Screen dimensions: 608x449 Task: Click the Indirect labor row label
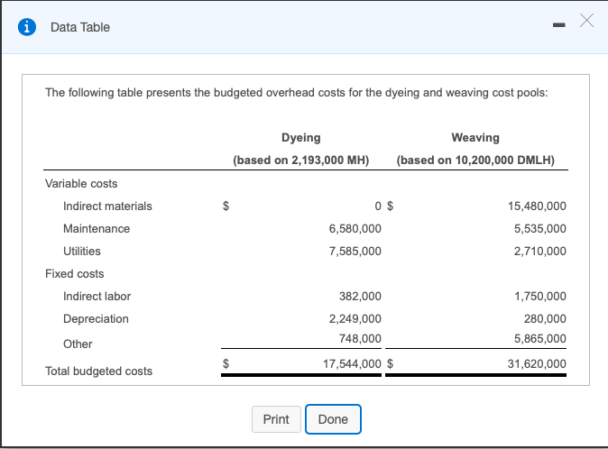(97, 296)
